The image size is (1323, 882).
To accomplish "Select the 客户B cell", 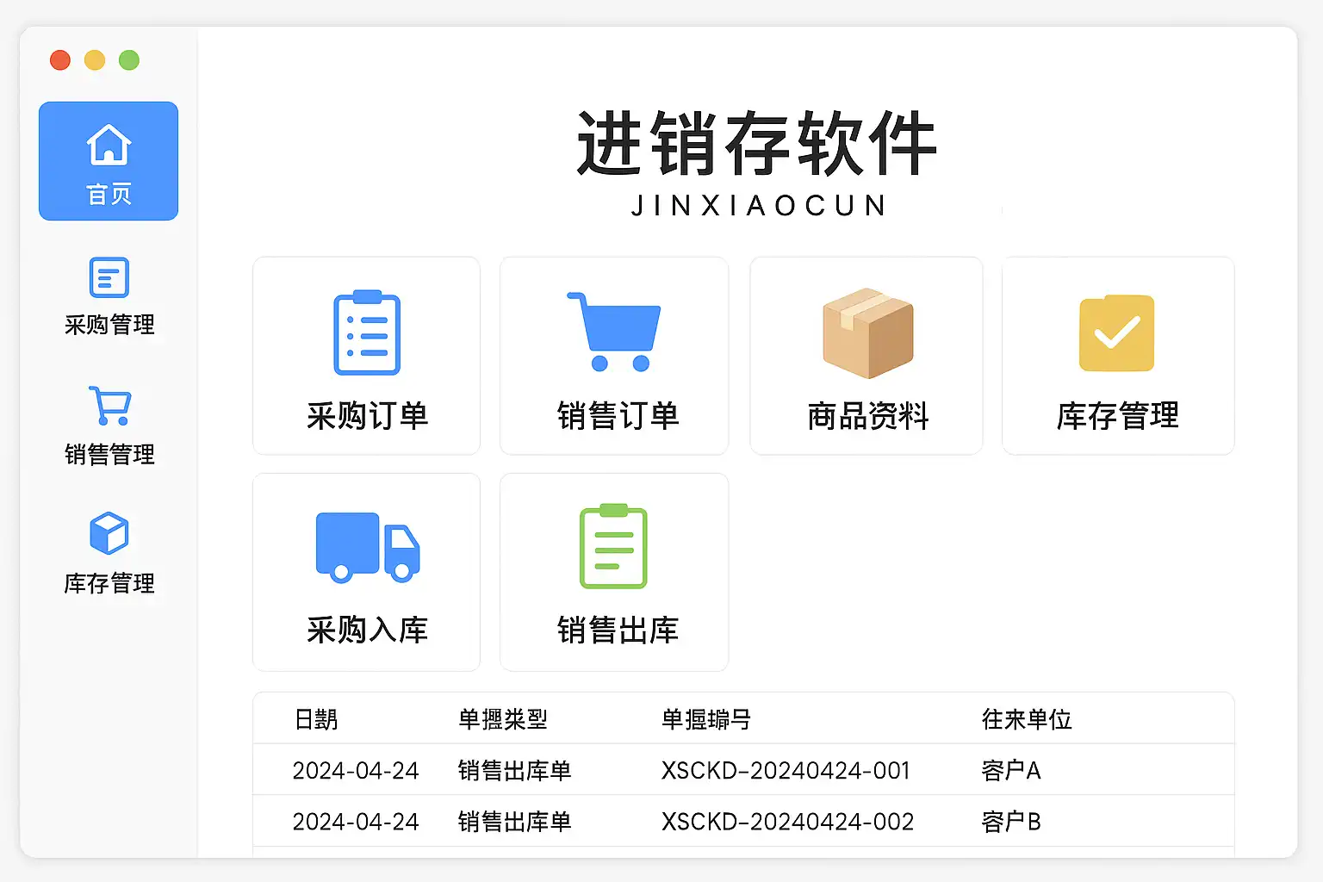I will pyautogui.click(x=1011, y=822).
